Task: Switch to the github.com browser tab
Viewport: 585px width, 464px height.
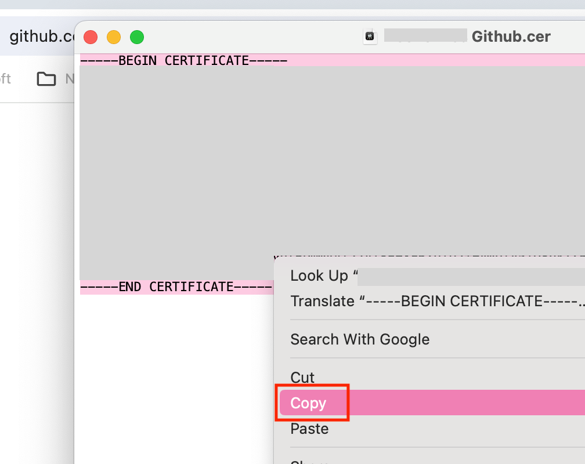Action: point(35,36)
